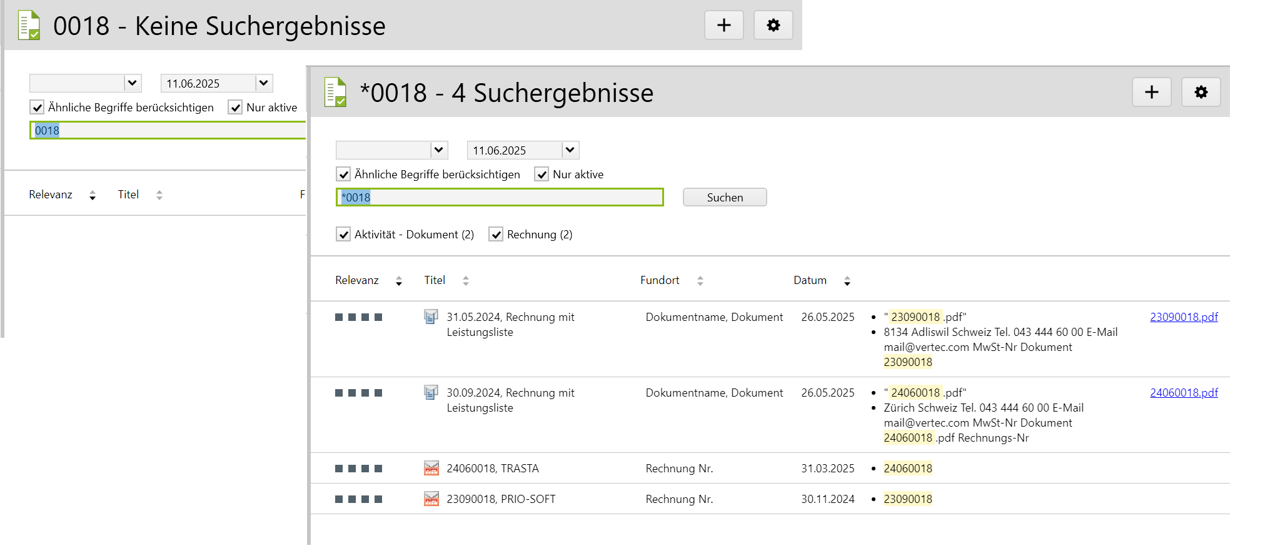
Task: Uncheck the Aktivität - Dokument (2) filter
Action: 343,235
